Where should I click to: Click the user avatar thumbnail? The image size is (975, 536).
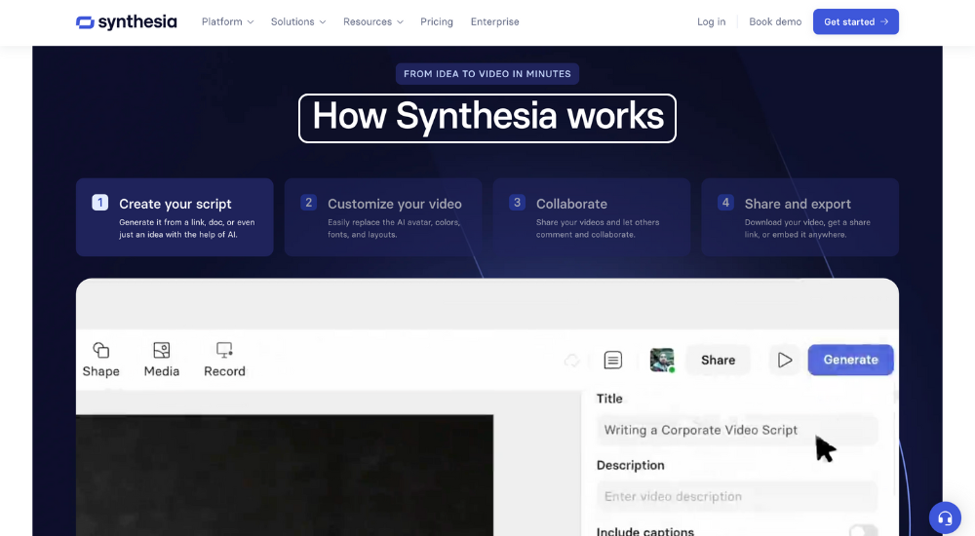click(662, 360)
